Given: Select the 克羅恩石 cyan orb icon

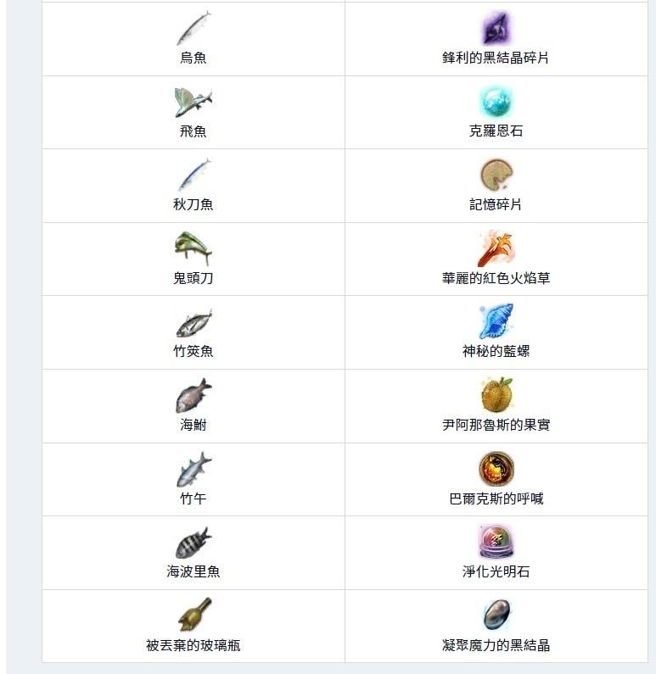Looking at the screenshot, I should [x=496, y=102].
